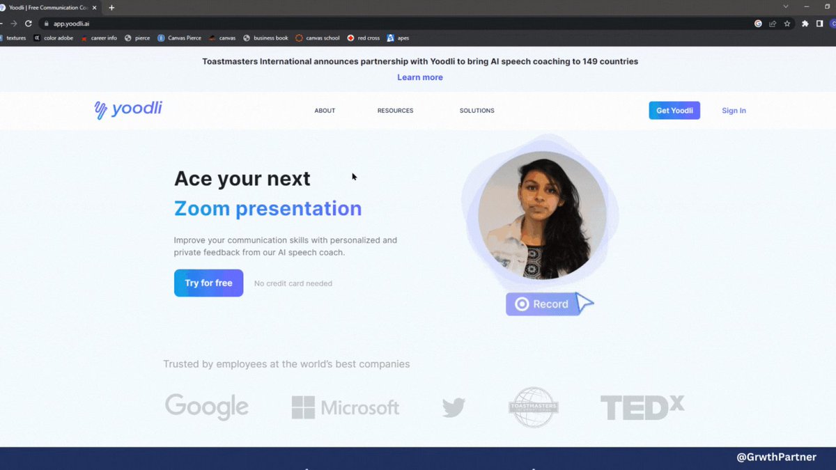Open a new tab with the plus icon
Viewport: 836px width, 470px height.
111,8
